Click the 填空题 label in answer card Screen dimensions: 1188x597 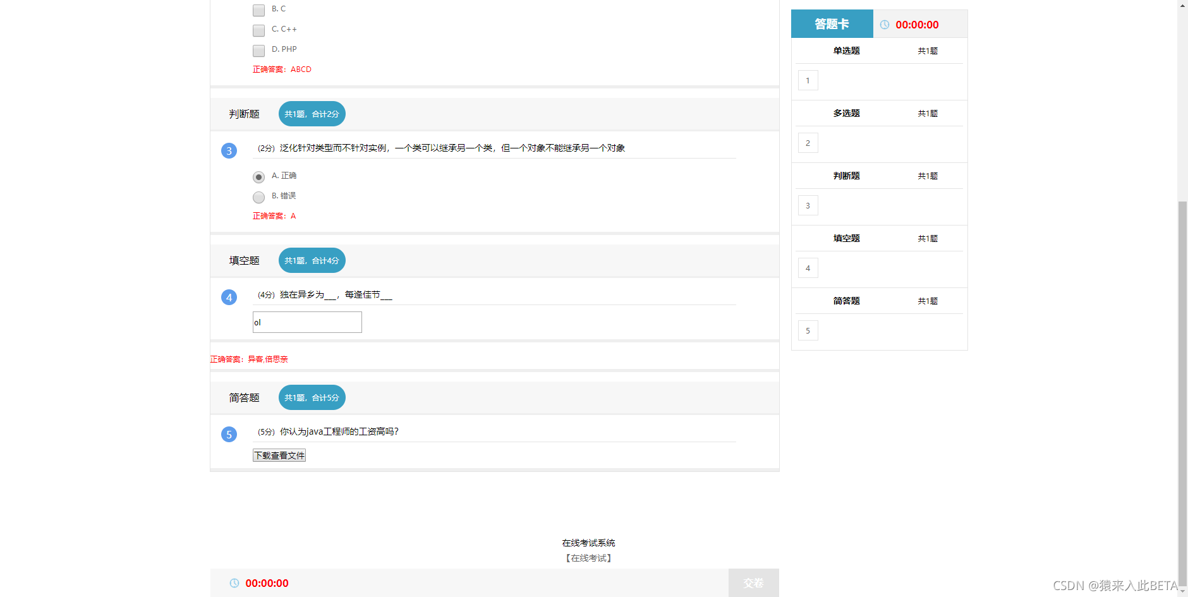coord(846,238)
